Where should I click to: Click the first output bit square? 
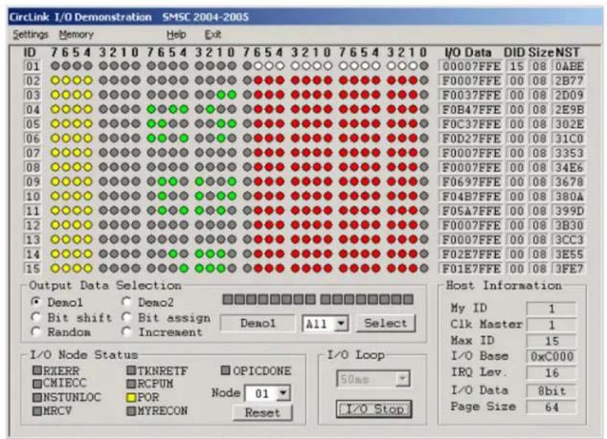pyautogui.click(x=227, y=299)
